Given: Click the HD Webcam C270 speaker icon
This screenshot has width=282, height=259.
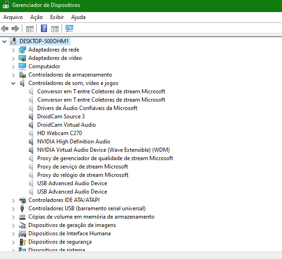Looking at the screenshot, I should click(31, 133).
